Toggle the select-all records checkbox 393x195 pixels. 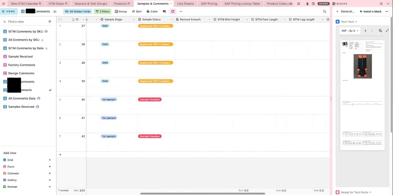[60, 19]
